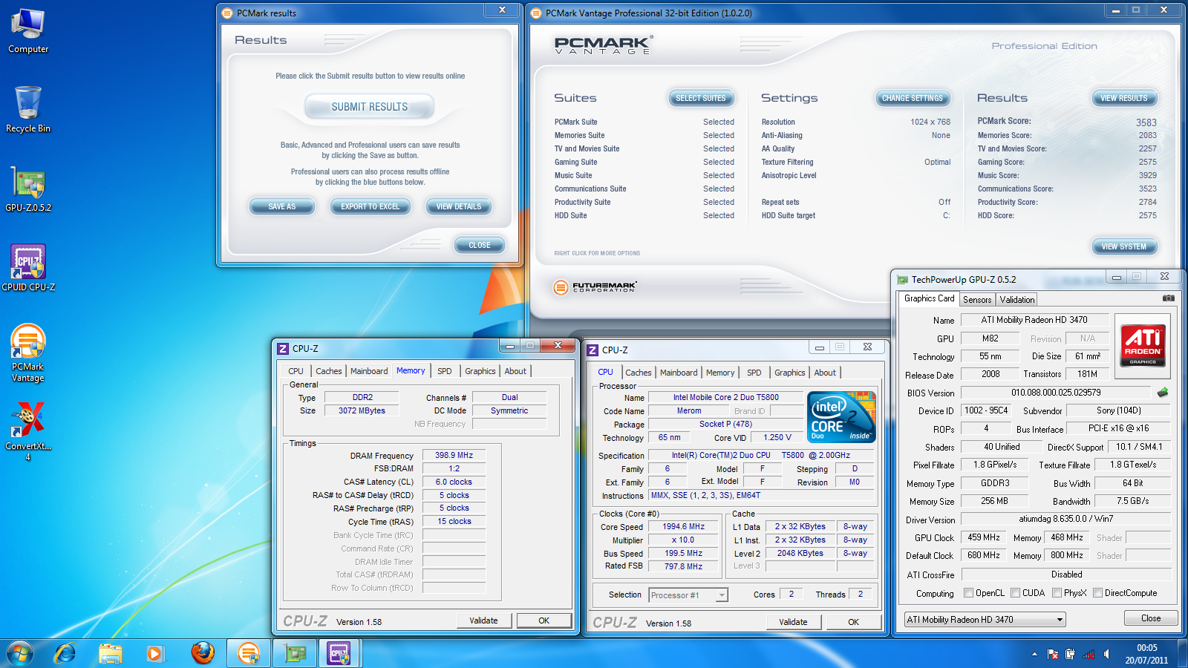Image resolution: width=1188 pixels, height=668 pixels.
Task: Open the Action Center flag tray icon
Action: tap(1053, 654)
